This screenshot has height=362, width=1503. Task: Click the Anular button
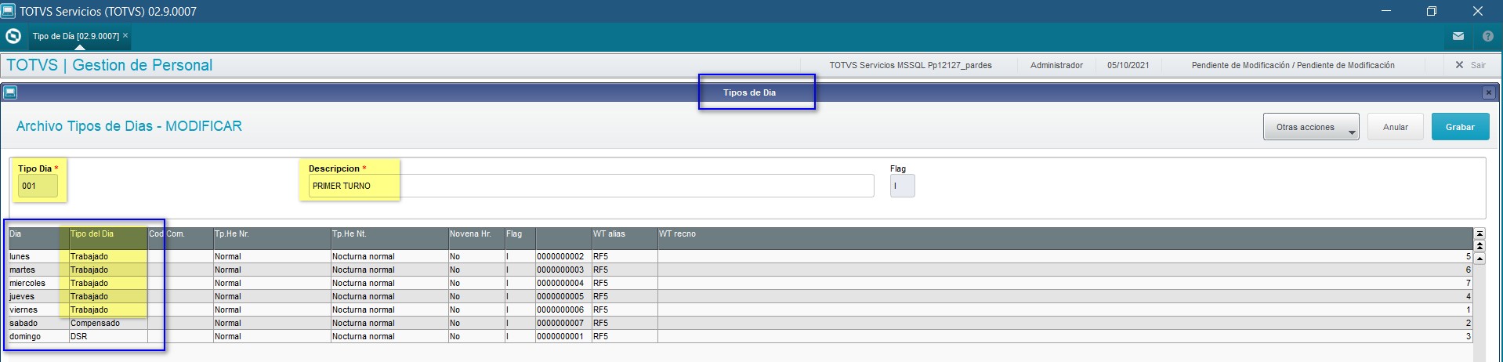click(1396, 127)
